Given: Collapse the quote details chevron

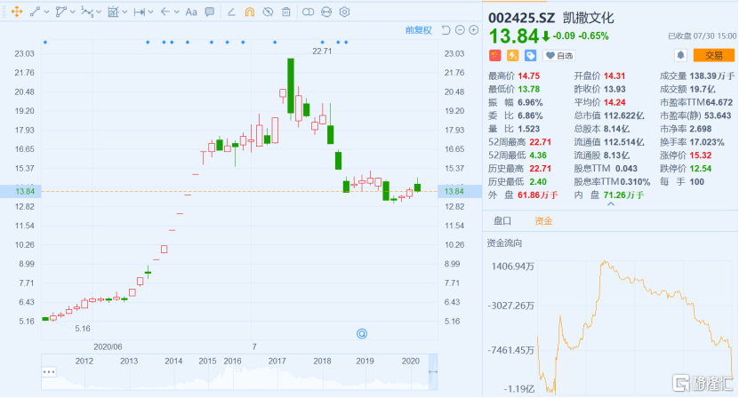Looking at the screenshot, I should [x=611, y=204].
